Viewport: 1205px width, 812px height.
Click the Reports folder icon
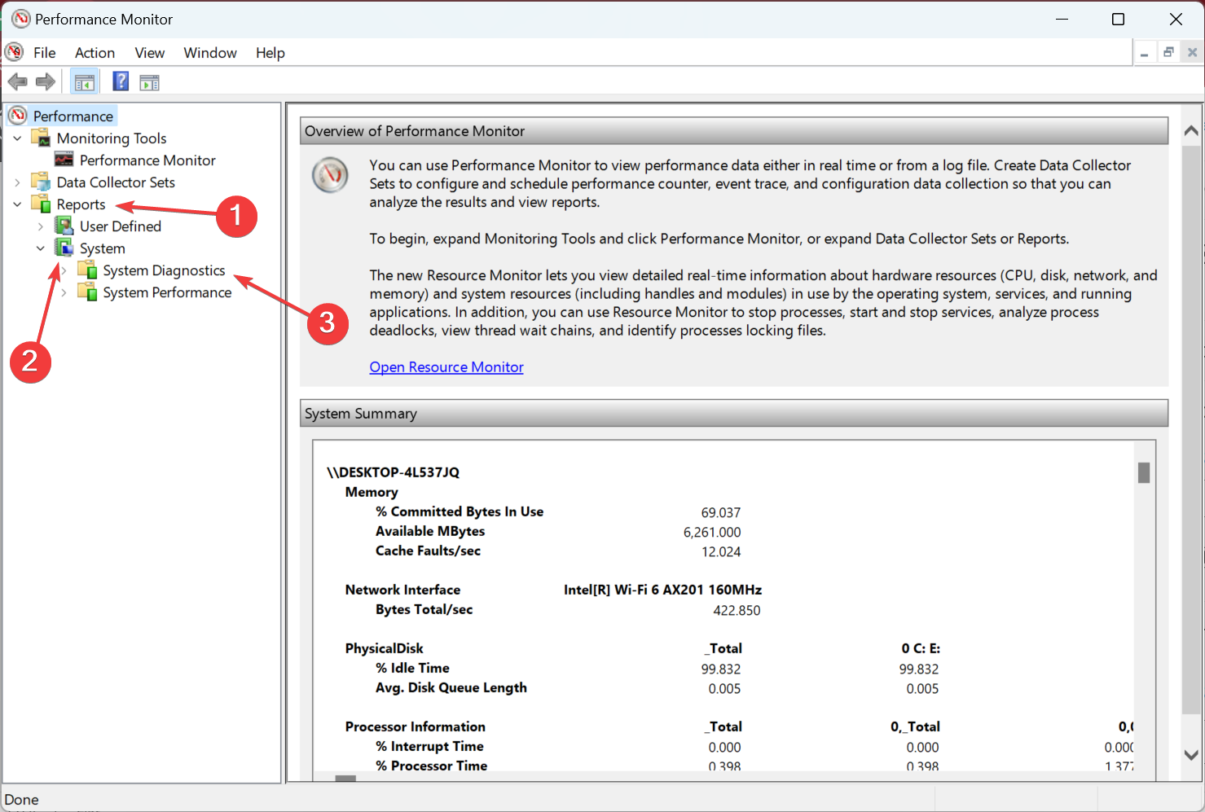point(41,204)
